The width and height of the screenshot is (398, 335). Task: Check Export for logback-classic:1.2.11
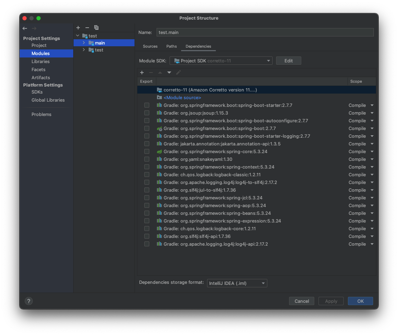(147, 175)
